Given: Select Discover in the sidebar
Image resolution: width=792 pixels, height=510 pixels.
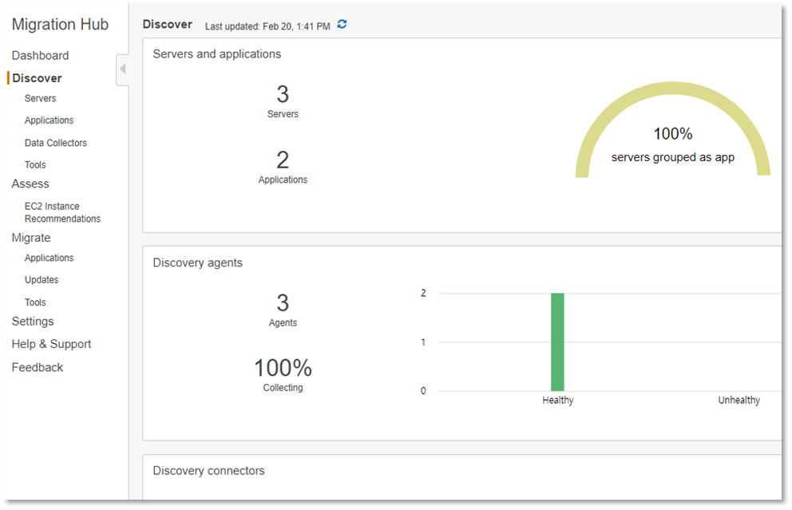Looking at the screenshot, I should pyautogui.click(x=37, y=78).
